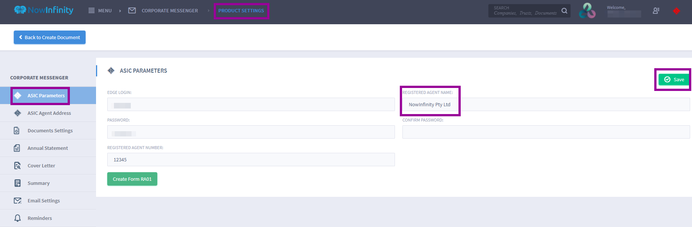The image size is (692, 227).
Task: Focus the Confirm Password field
Action: click(x=546, y=132)
